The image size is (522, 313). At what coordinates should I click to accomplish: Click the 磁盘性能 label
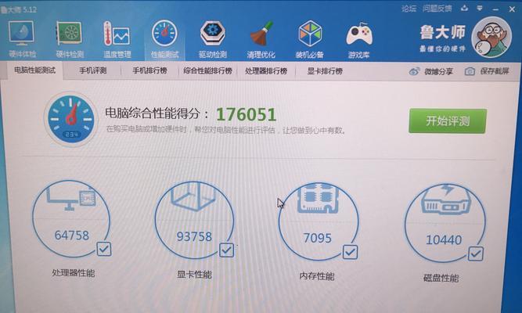click(x=441, y=278)
